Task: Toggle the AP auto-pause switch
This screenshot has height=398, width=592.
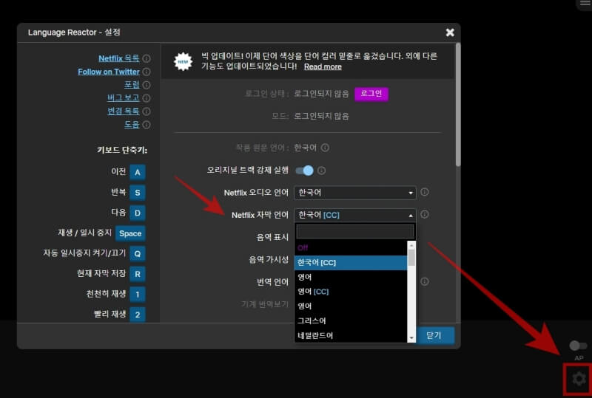Action: pos(578,346)
